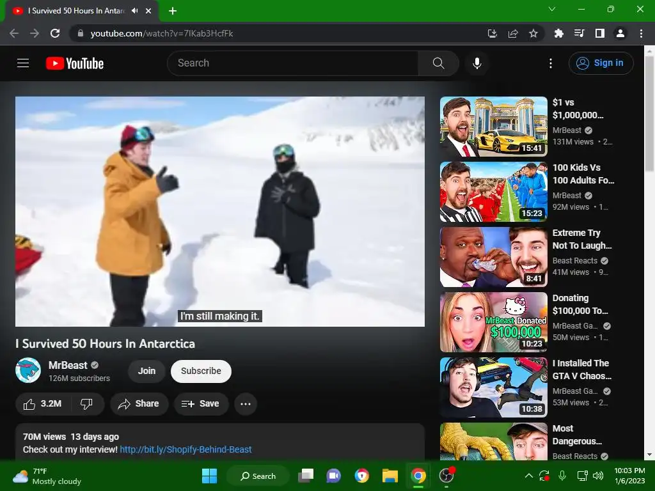Open File Explorer from taskbar
Screen dimensions: 655x491
tap(390, 476)
